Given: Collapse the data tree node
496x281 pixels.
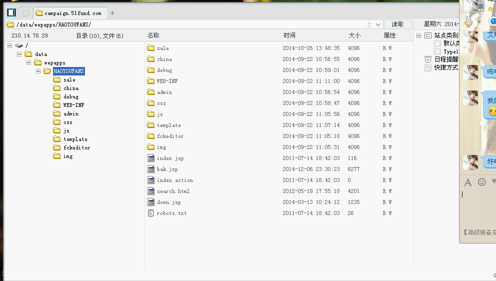Looking at the screenshot, I should pyautogui.click(x=19, y=54).
